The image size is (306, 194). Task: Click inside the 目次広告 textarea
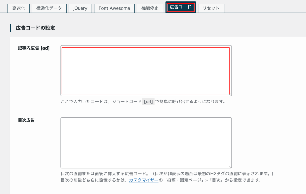pos(146,143)
